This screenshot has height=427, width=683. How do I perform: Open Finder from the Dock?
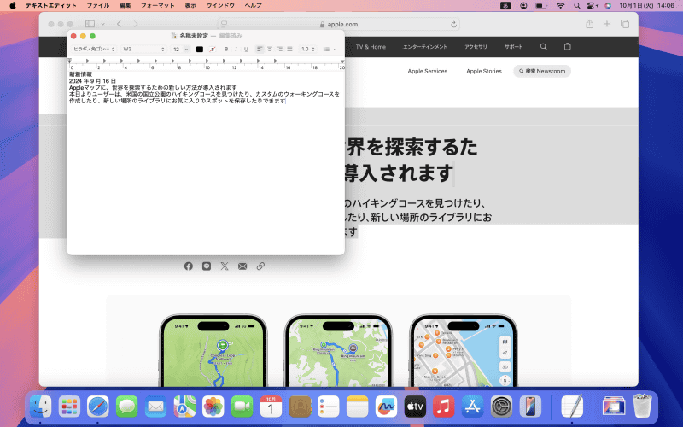point(40,407)
